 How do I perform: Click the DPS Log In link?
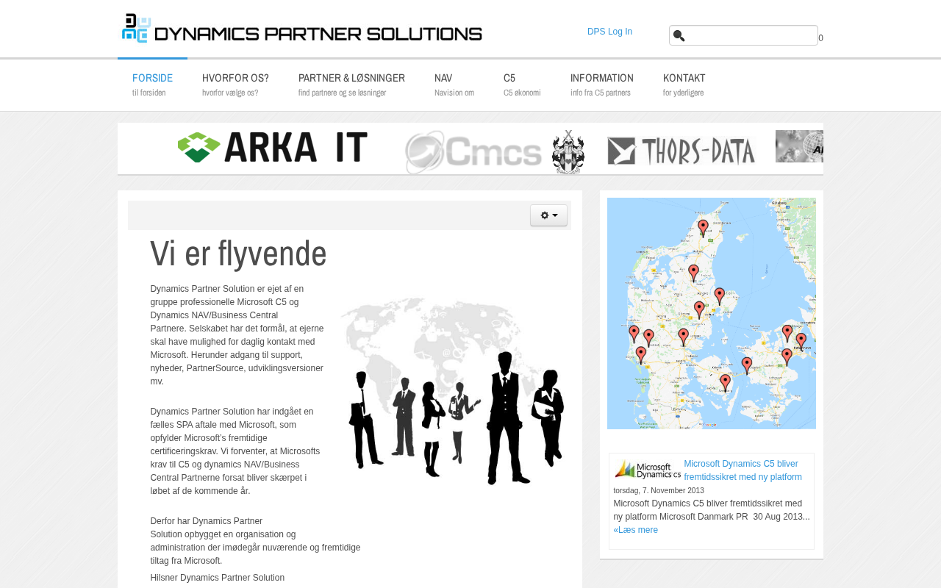pos(609,32)
